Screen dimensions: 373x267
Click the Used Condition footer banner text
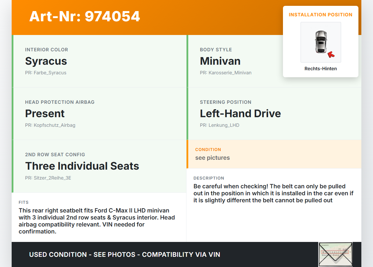coord(124,254)
